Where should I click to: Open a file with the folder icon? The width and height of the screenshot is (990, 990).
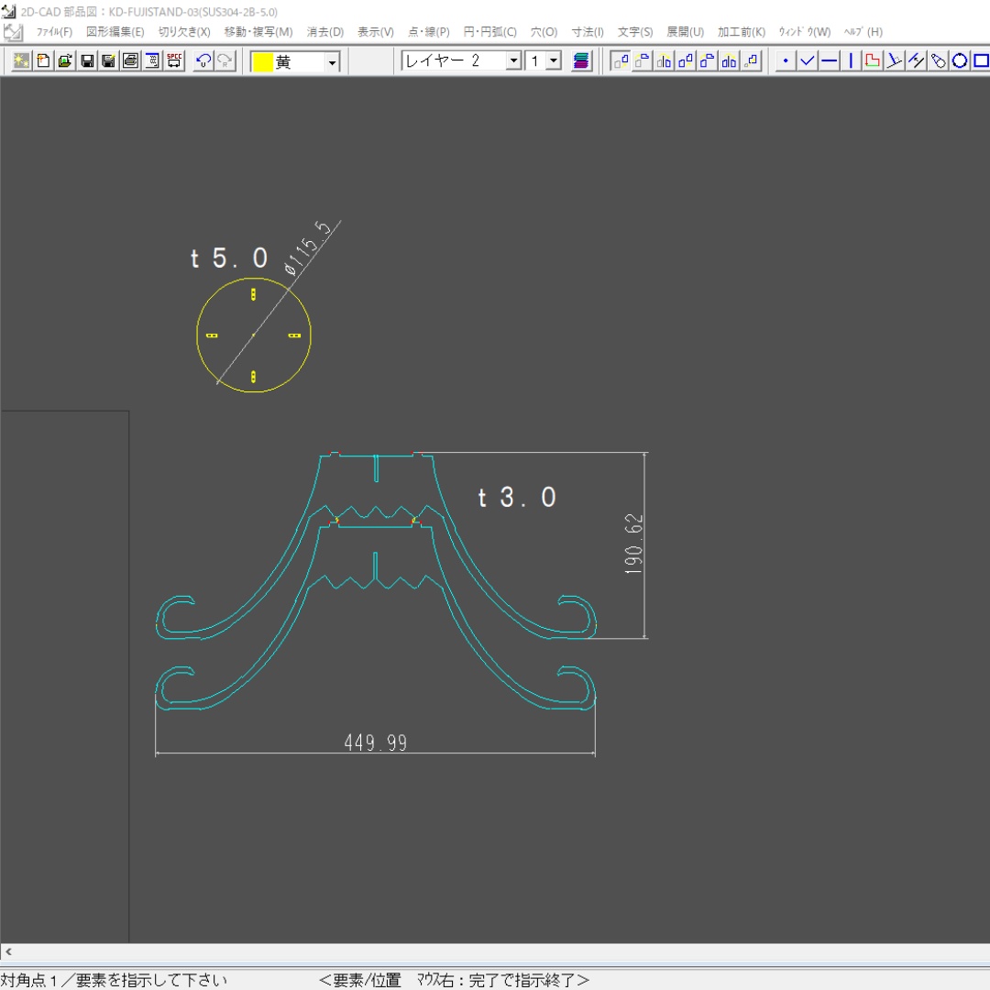(65, 61)
